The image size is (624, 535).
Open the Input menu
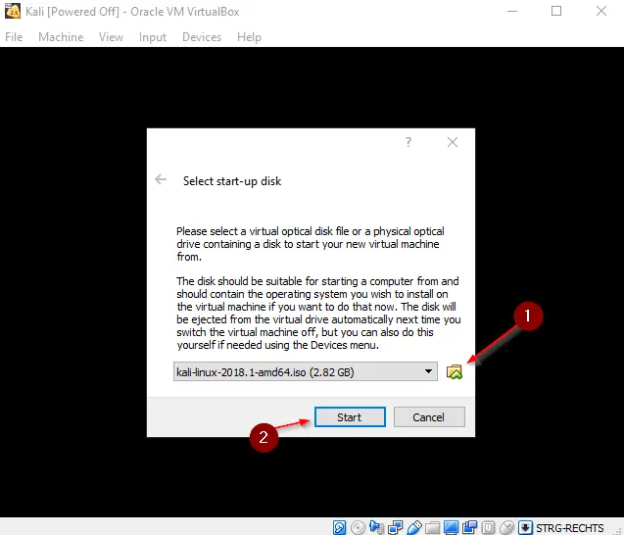[153, 37]
